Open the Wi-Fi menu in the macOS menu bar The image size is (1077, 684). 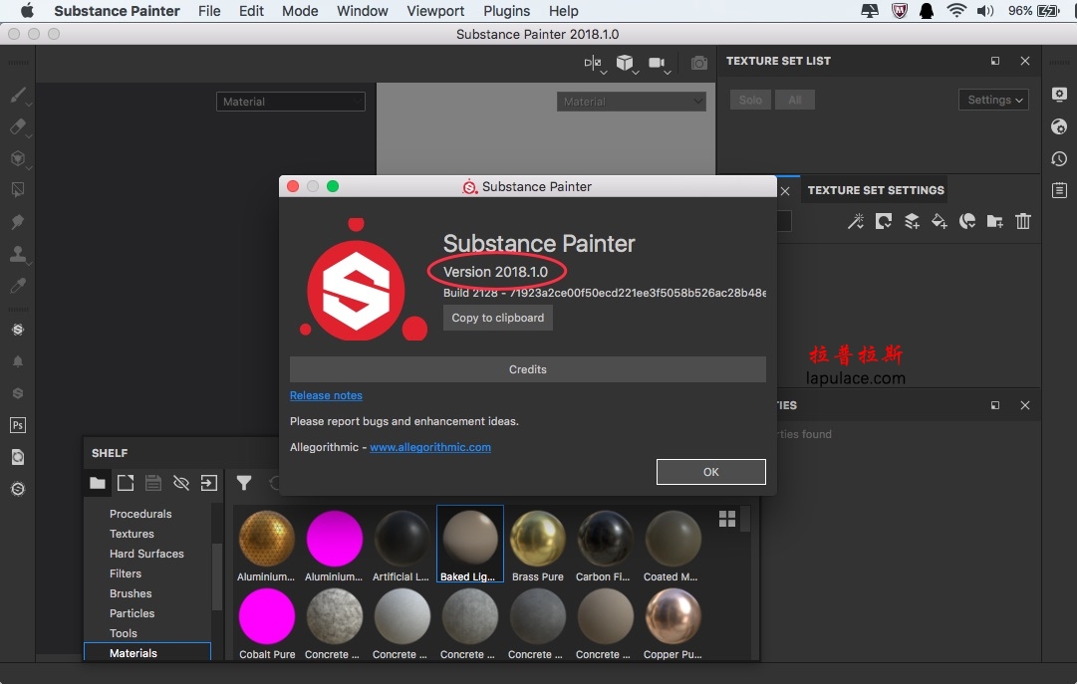pyautogui.click(x=956, y=11)
